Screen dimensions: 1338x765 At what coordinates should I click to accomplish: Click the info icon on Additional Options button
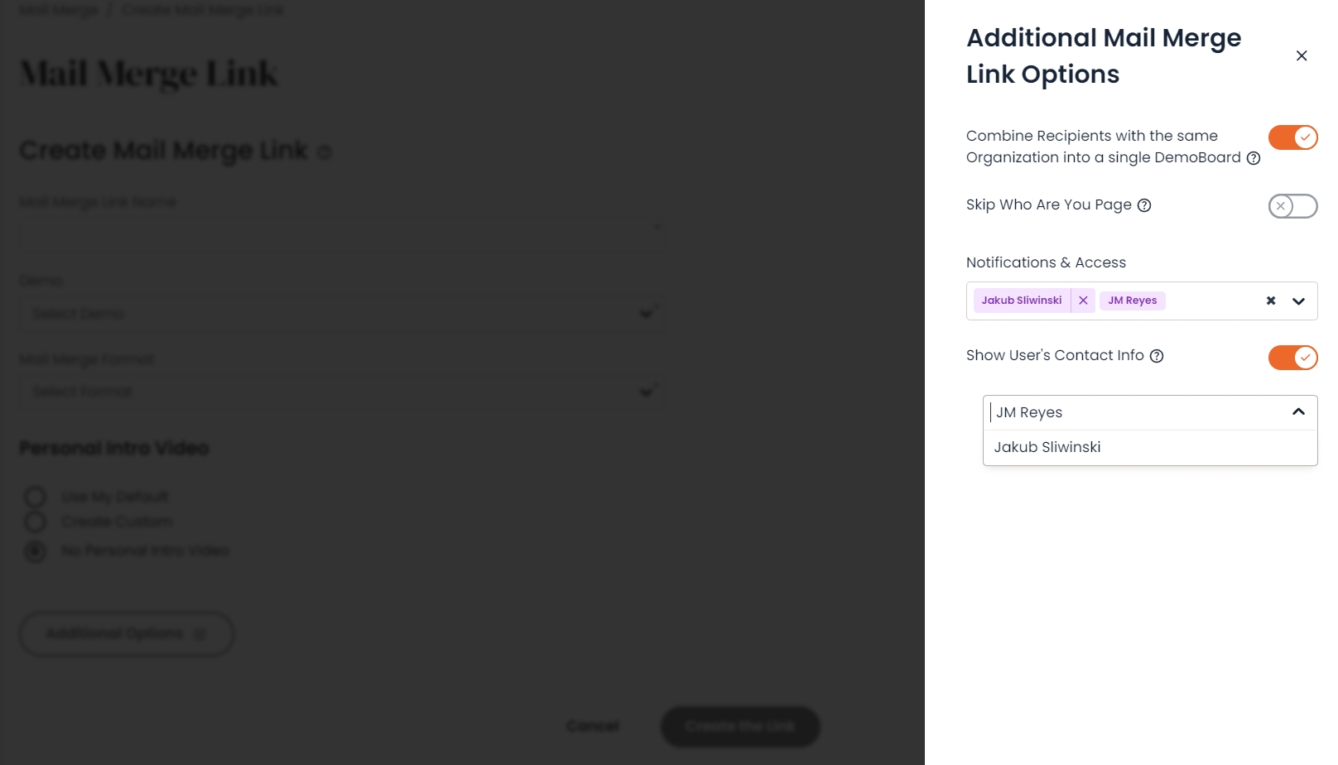point(199,633)
